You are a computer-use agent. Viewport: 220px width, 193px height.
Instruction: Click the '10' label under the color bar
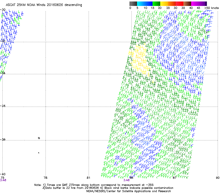pos(145,8)
